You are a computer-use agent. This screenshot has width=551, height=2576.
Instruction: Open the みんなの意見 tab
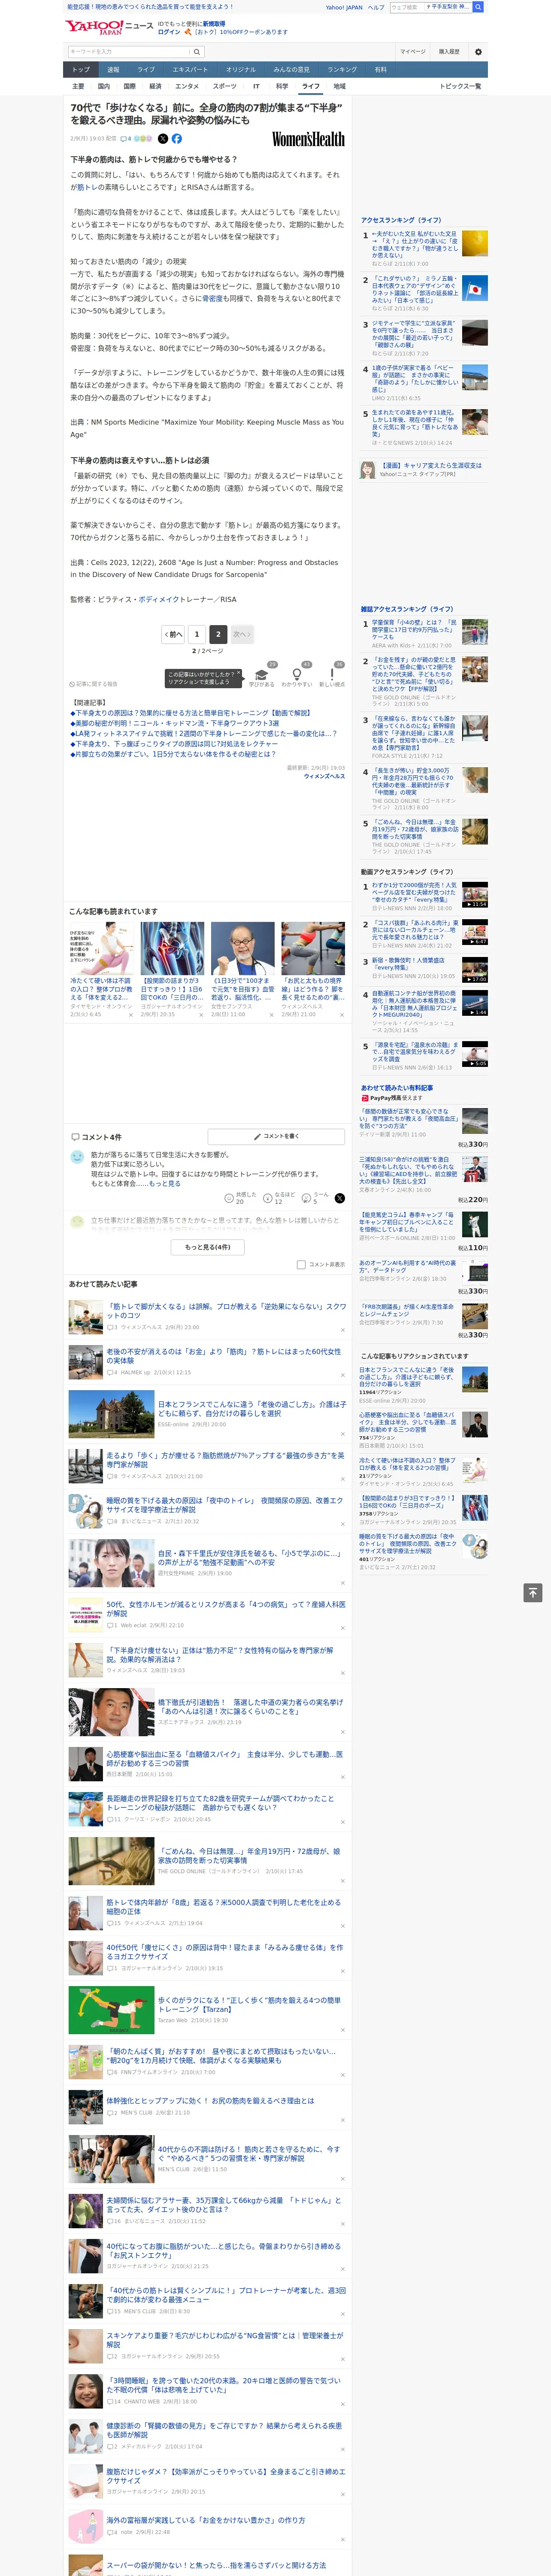[291, 70]
